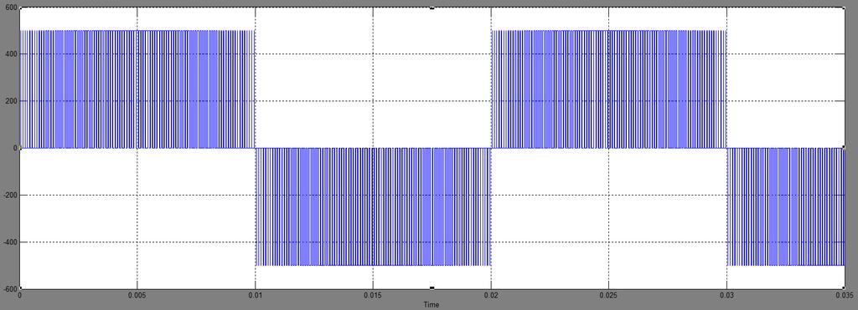The height and width of the screenshot is (310, 858).
Task: Click the first positive pulse block of the waveform
Action: (x=137, y=89)
